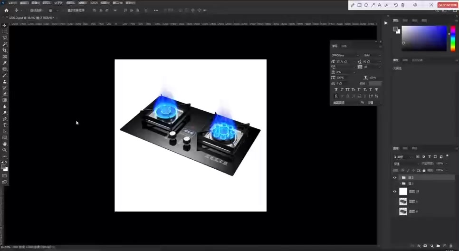
Task: Click the Create new group folder icon
Action: click(438, 246)
